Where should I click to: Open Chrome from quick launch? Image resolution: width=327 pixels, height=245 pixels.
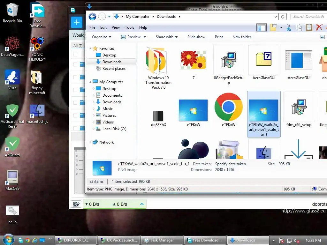[x=27, y=240]
